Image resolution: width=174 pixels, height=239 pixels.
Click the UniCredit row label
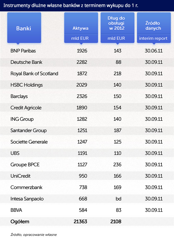[x=21, y=176]
